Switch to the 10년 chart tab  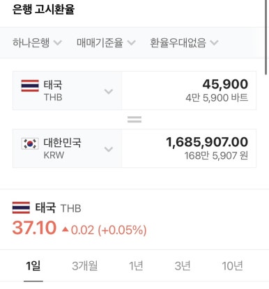click(232, 266)
